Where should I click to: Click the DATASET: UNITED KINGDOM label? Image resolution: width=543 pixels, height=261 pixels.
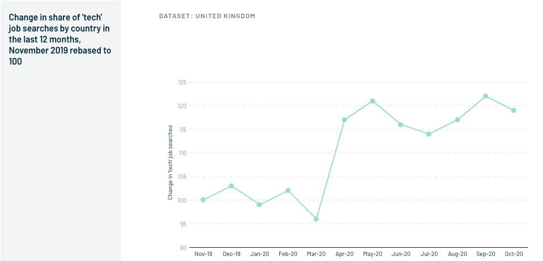pos(207,16)
